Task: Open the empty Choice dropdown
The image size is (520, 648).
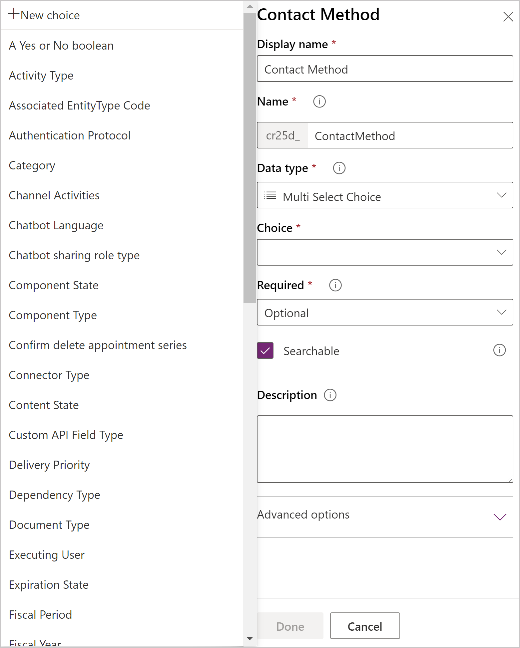Action: [x=385, y=252]
